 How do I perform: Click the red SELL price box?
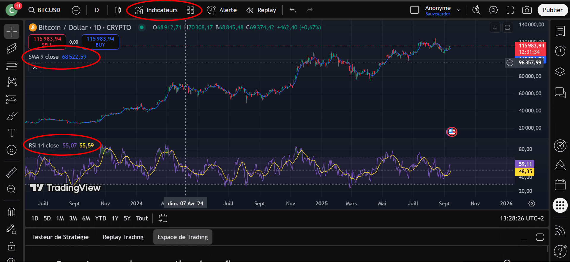tap(47, 42)
